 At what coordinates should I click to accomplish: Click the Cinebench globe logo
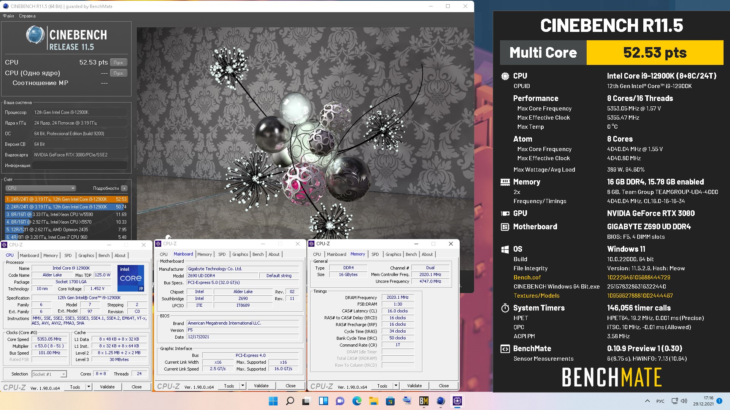point(35,35)
